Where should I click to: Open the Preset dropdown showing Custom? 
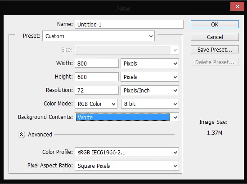pyautogui.click(x=99, y=36)
